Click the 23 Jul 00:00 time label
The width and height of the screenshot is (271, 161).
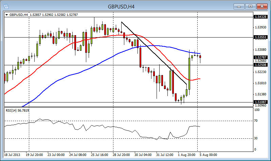(56, 155)
